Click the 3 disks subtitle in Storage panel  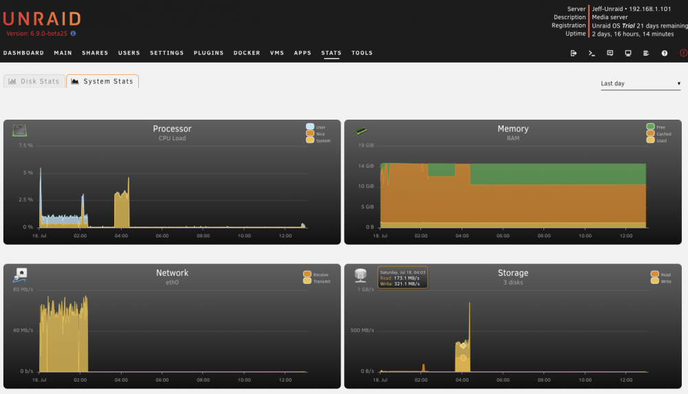513,282
